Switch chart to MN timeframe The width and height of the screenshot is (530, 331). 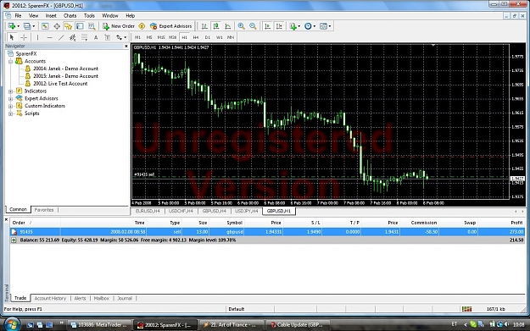point(231,37)
